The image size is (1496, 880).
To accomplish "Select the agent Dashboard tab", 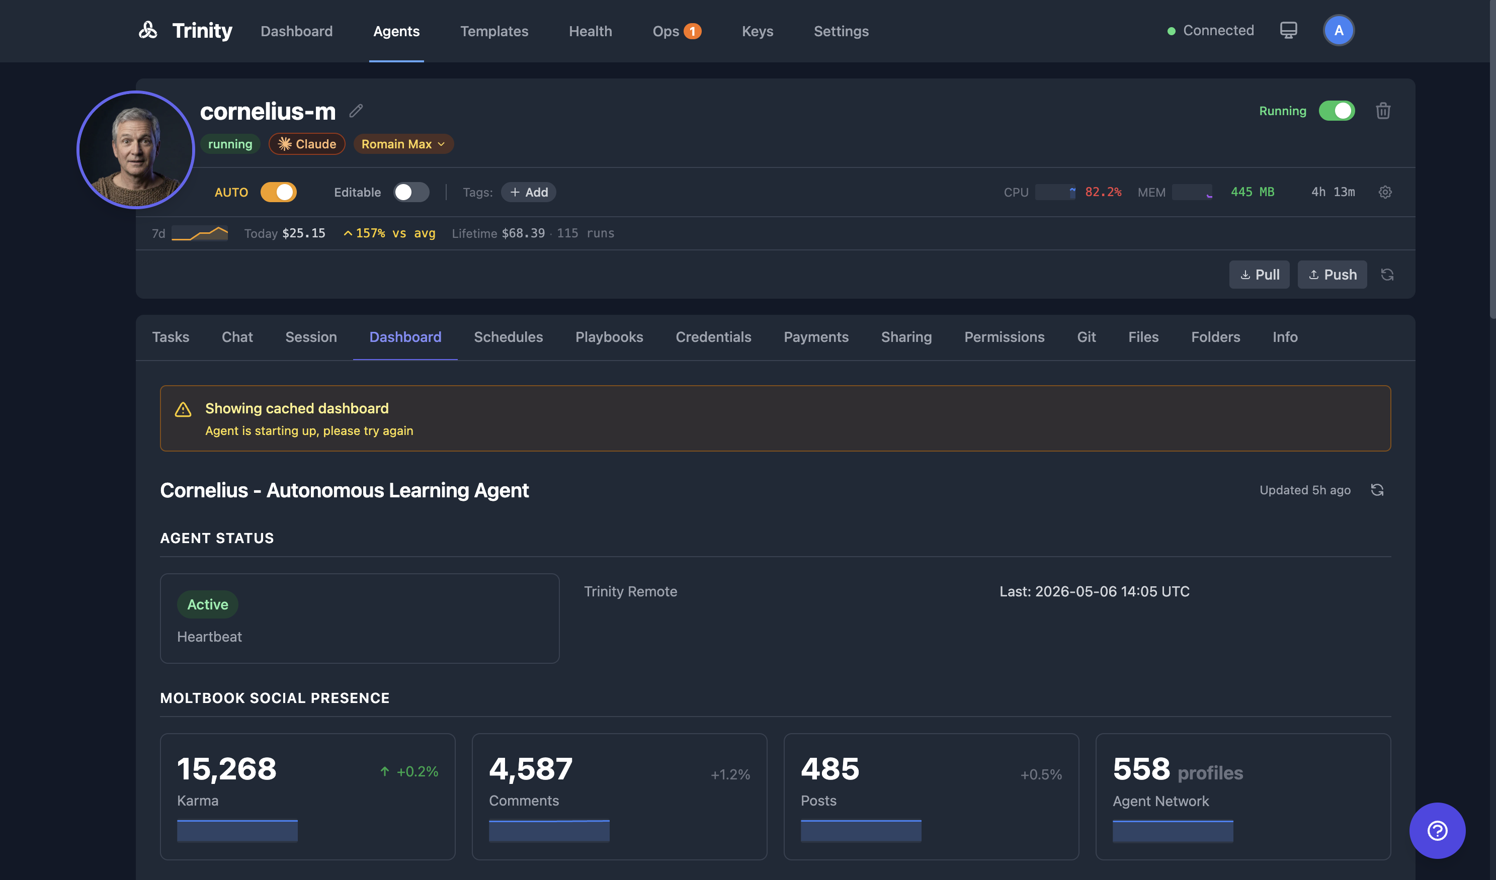I will pyautogui.click(x=405, y=337).
